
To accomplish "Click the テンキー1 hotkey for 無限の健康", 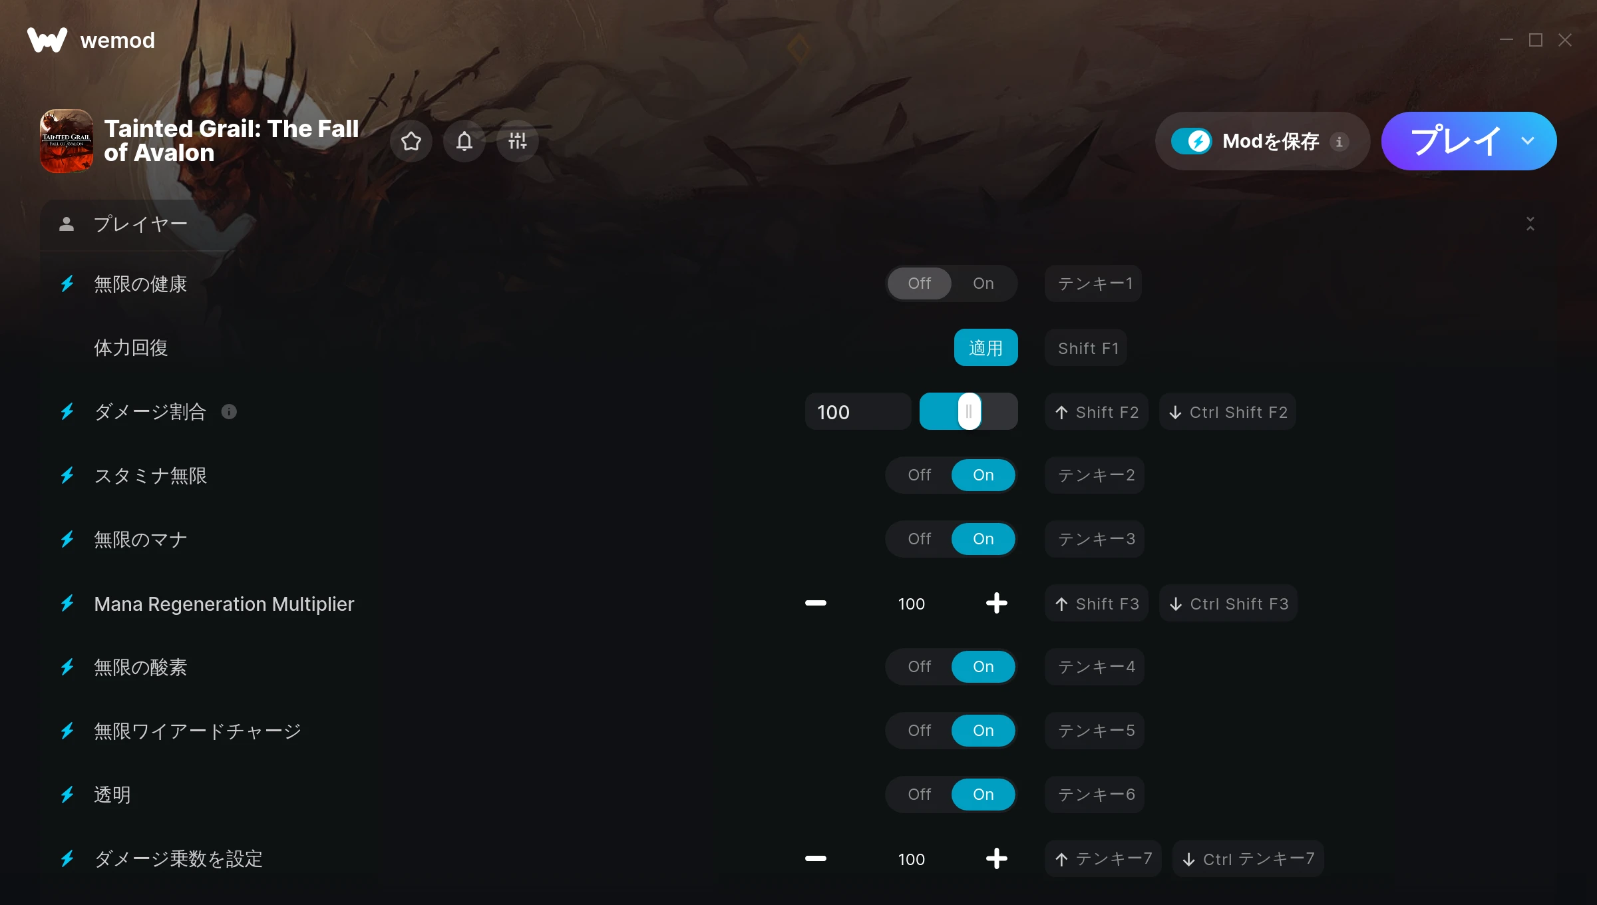I will 1093,283.
